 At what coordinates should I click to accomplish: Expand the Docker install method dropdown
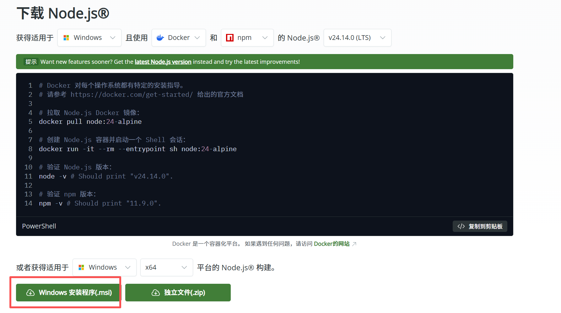178,37
